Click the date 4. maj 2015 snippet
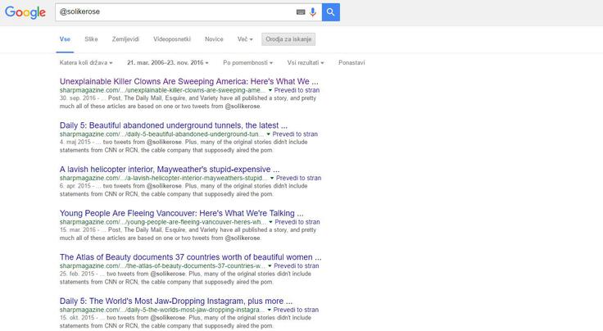Screen dimensions: 603x331 coord(75,142)
